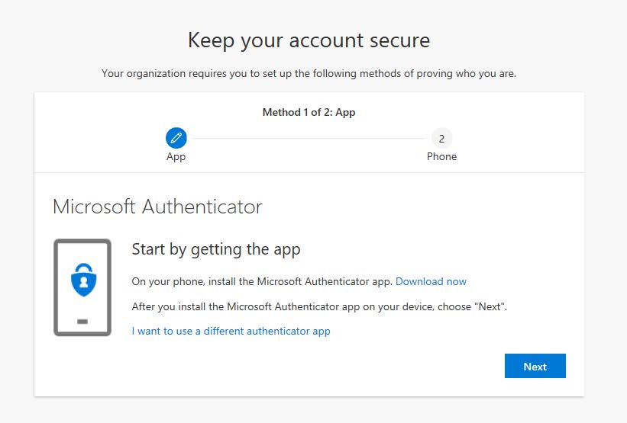Click the blue Next button
This screenshot has width=627, height=423.
535,366
